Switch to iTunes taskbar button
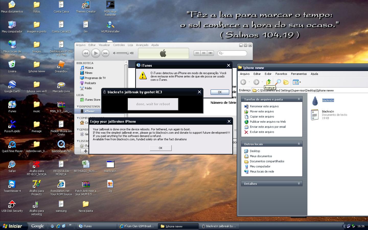 [97, 226]
